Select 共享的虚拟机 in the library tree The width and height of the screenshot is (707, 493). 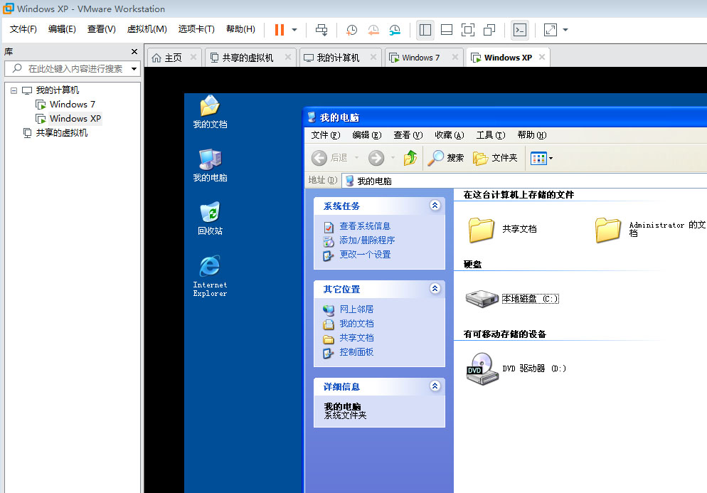(62, 133)
